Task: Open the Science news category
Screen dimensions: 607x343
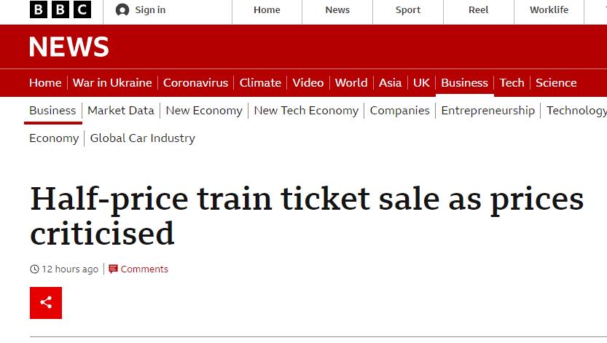Action: tap(556, 83)
